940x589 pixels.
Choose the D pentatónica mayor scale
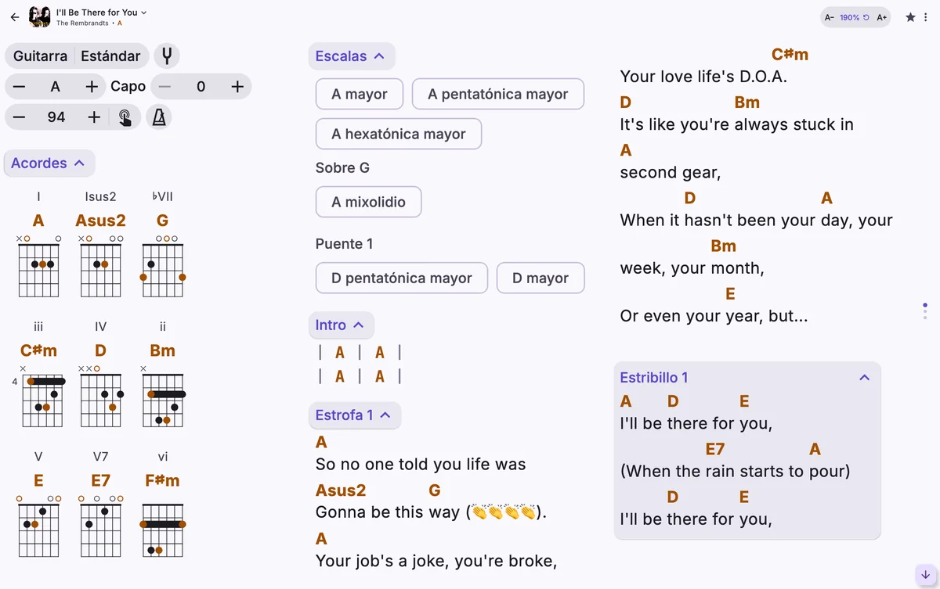[x=402, y=278]
